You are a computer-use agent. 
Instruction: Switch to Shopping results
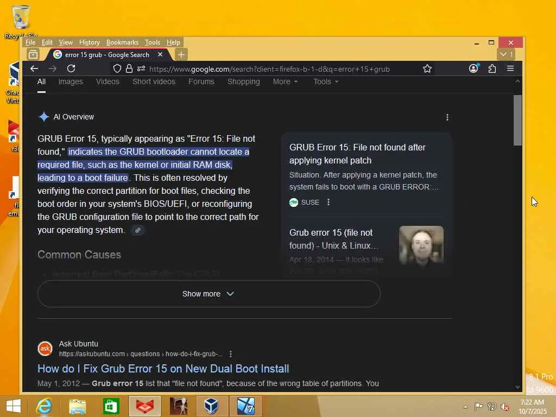coord(244,81)
